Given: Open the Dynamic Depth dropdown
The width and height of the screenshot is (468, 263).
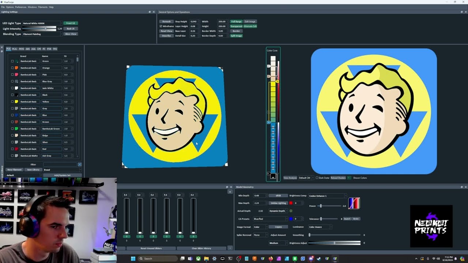Looking at the screenshot, I should click(278, 211).
